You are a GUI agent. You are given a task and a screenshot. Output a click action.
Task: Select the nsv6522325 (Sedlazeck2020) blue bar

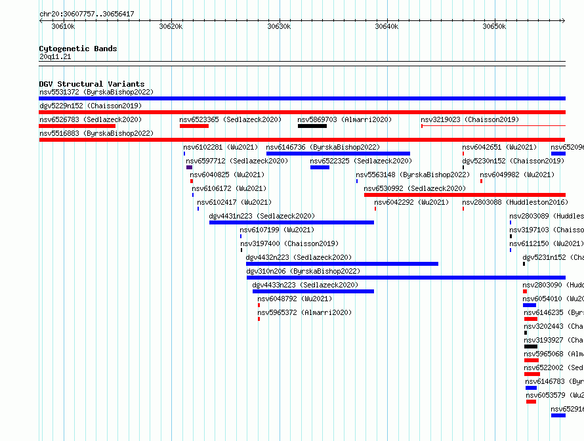pyautogui.click(x=320, y=167)
